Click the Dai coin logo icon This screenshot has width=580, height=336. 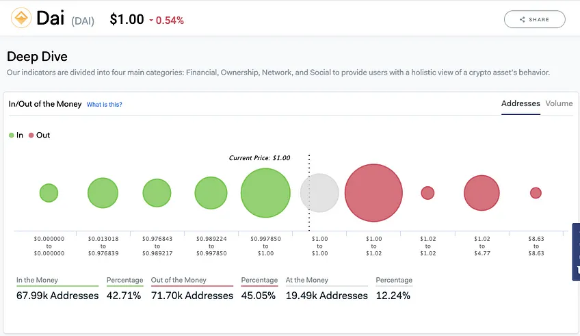21,18
